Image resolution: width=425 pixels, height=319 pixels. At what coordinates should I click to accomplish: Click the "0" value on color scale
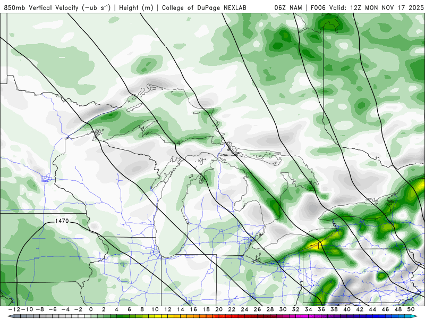click(91, 309)
